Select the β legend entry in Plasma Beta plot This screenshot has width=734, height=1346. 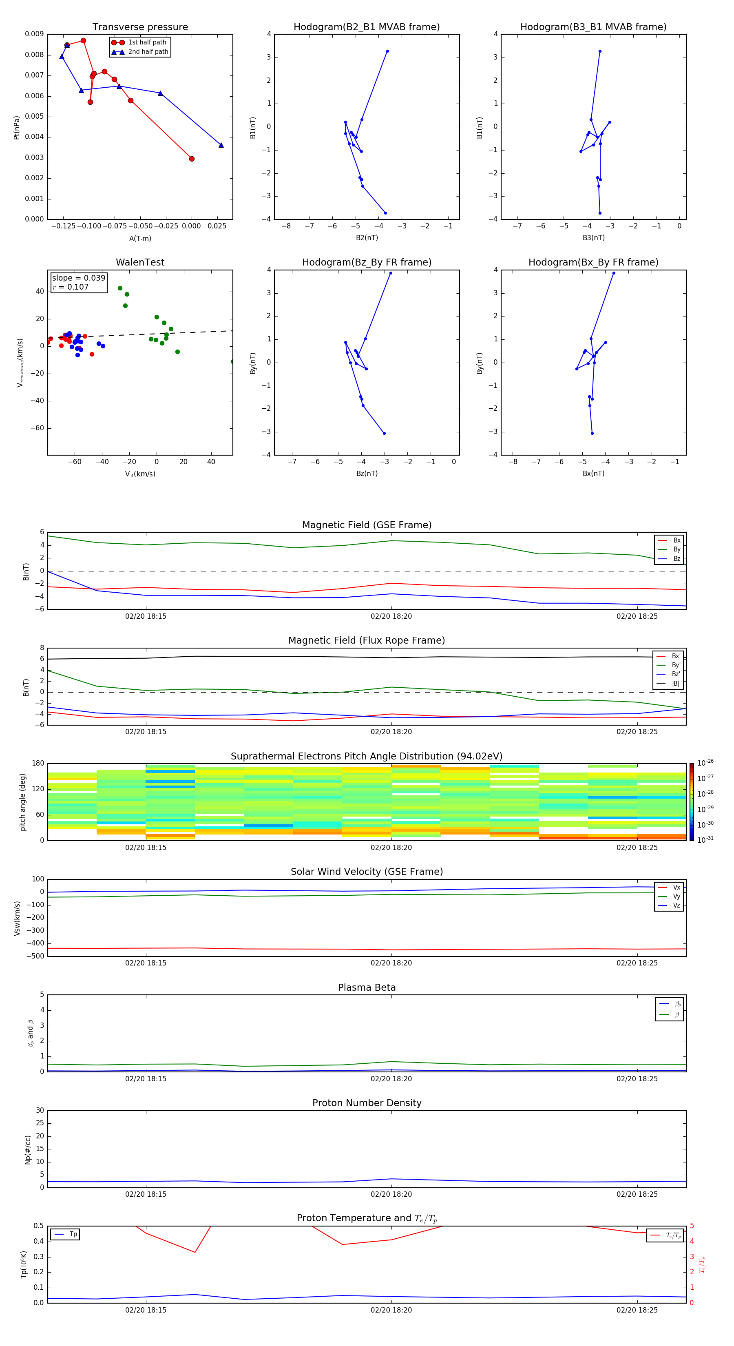coord(670,1014)
